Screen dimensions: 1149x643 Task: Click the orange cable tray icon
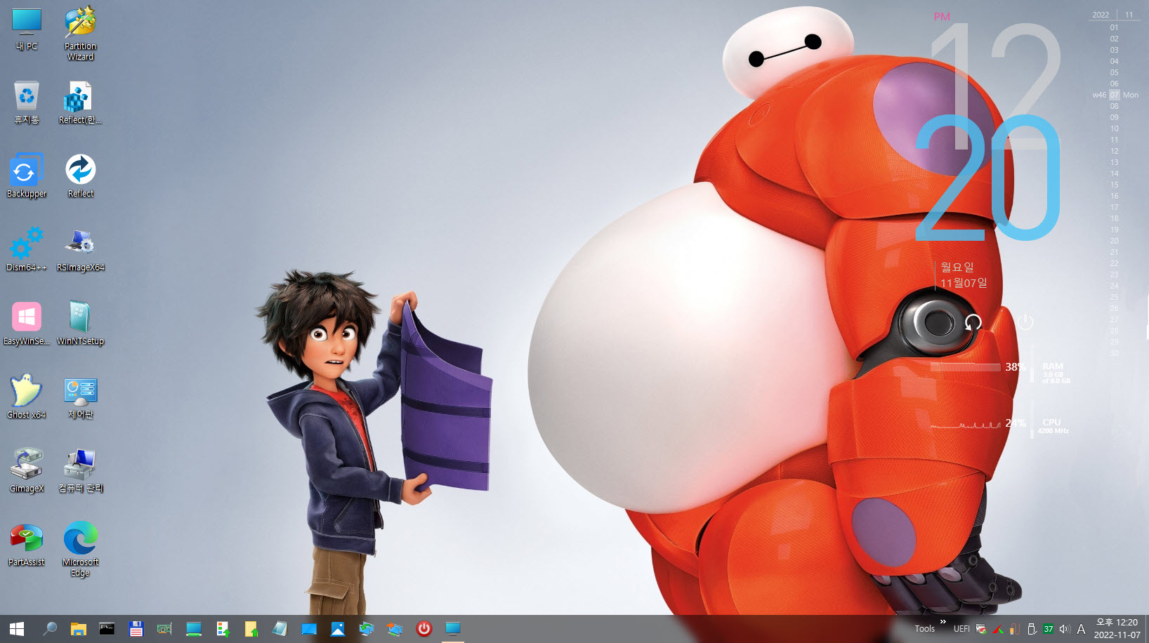(1014, 629)
